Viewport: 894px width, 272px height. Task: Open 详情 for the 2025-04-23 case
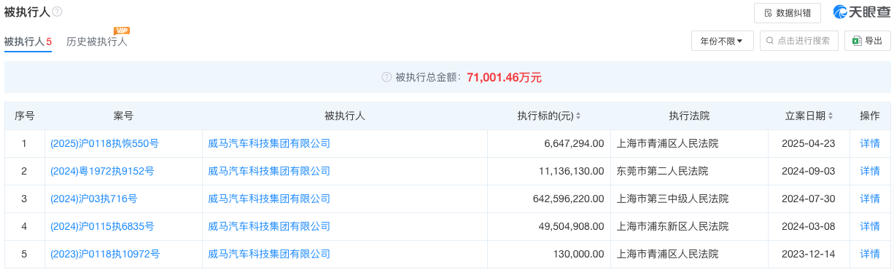tap(870, 143)
